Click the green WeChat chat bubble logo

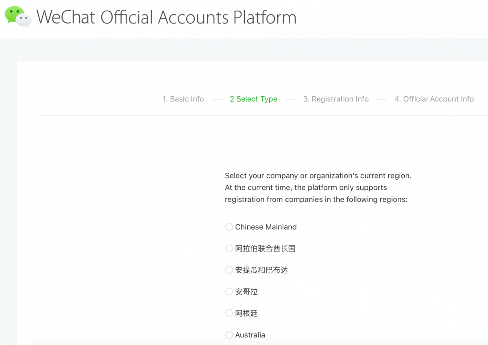click(x=13, y=14)
